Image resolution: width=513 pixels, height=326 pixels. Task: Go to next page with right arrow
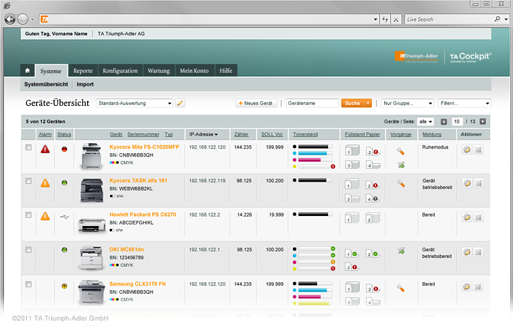483,121
